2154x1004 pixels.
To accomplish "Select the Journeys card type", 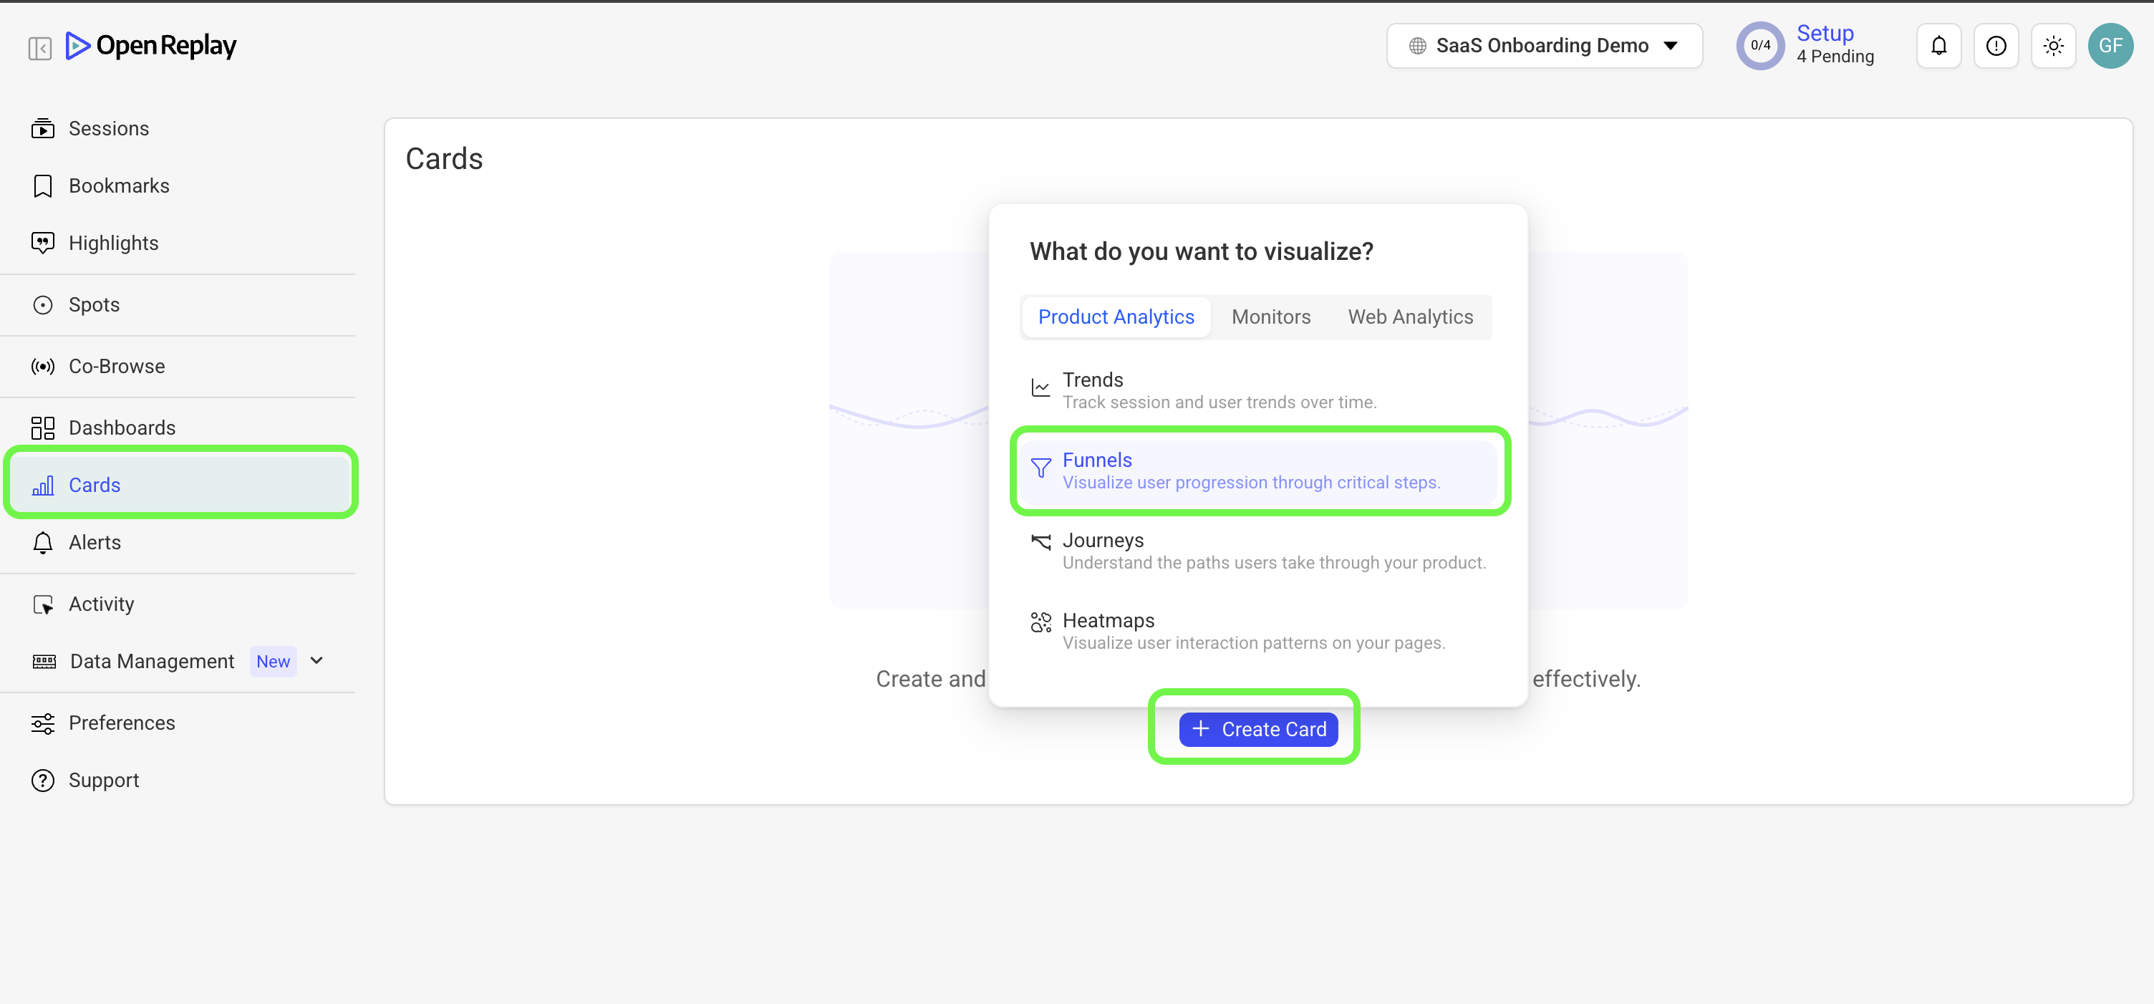I will pos(1257,551).
